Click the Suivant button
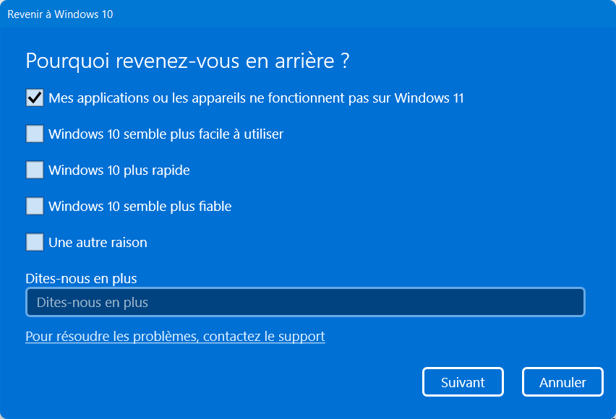 pos(463,381)
